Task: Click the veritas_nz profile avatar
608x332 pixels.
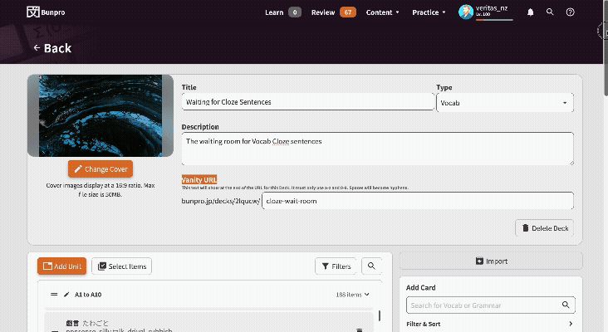Action: 466,12
